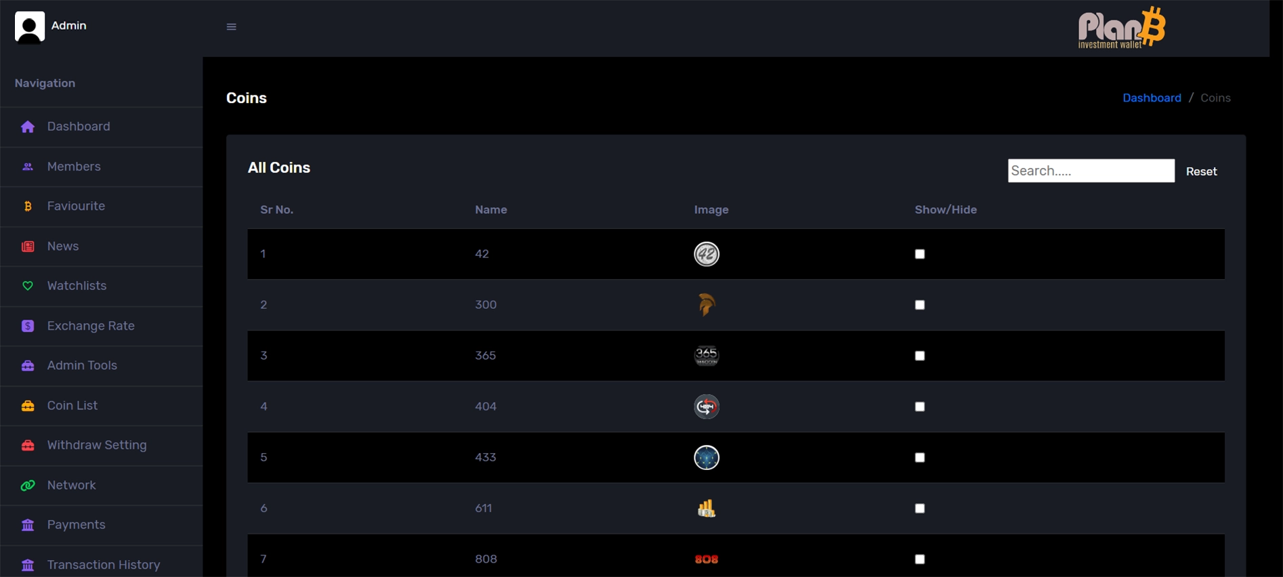This screenshot has height=577, width=1283.
Task: Toggle Show/Hide checkbox for coin 611
Action: point(920,508)
